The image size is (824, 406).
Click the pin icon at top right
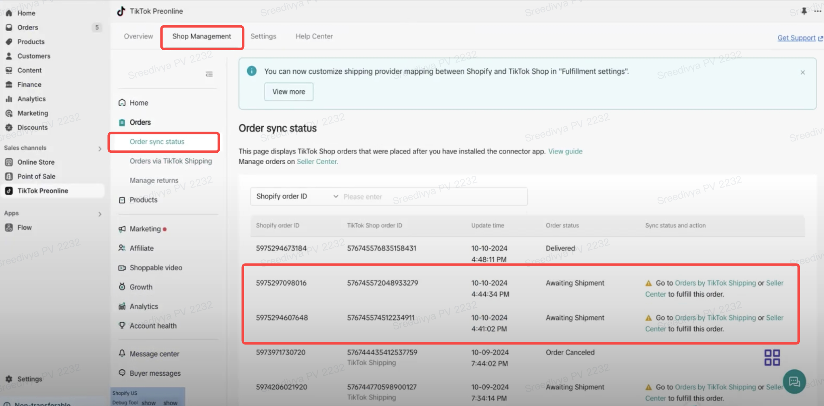pos(804,11)
